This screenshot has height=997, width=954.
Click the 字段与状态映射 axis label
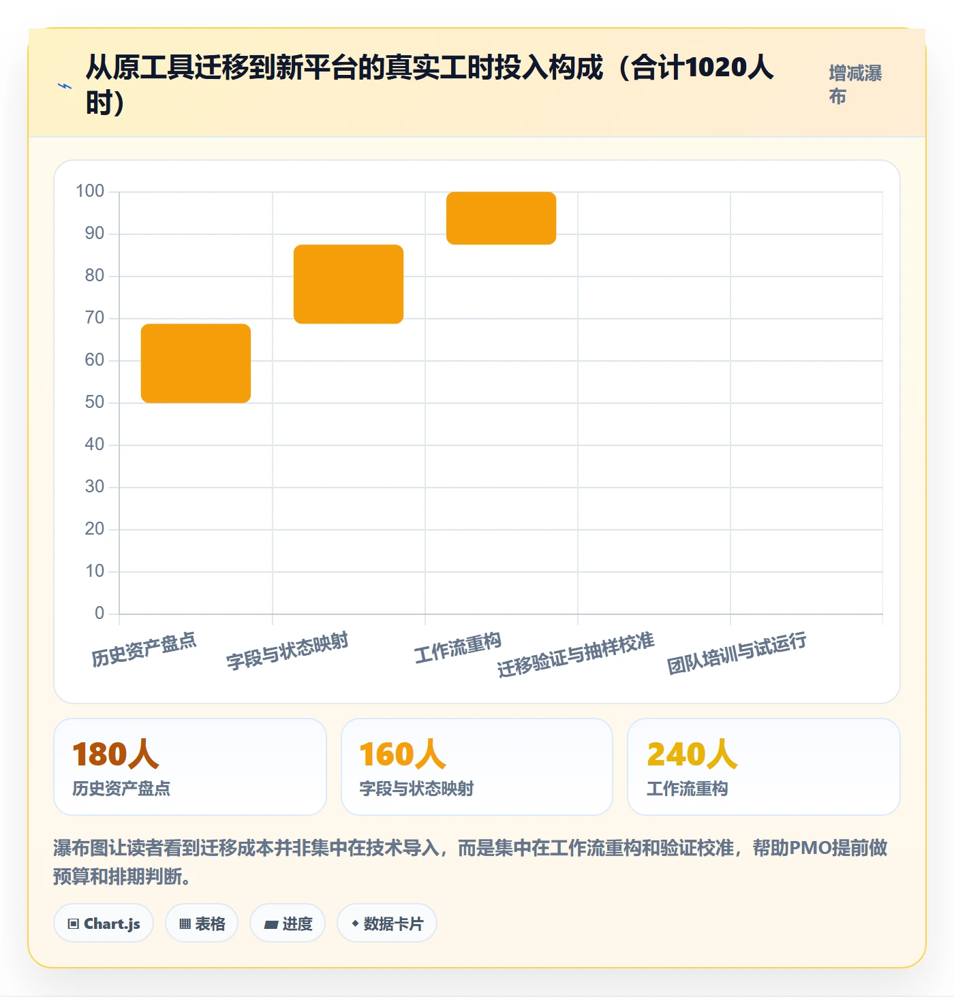pyautogui.click(x=287, y=650)
